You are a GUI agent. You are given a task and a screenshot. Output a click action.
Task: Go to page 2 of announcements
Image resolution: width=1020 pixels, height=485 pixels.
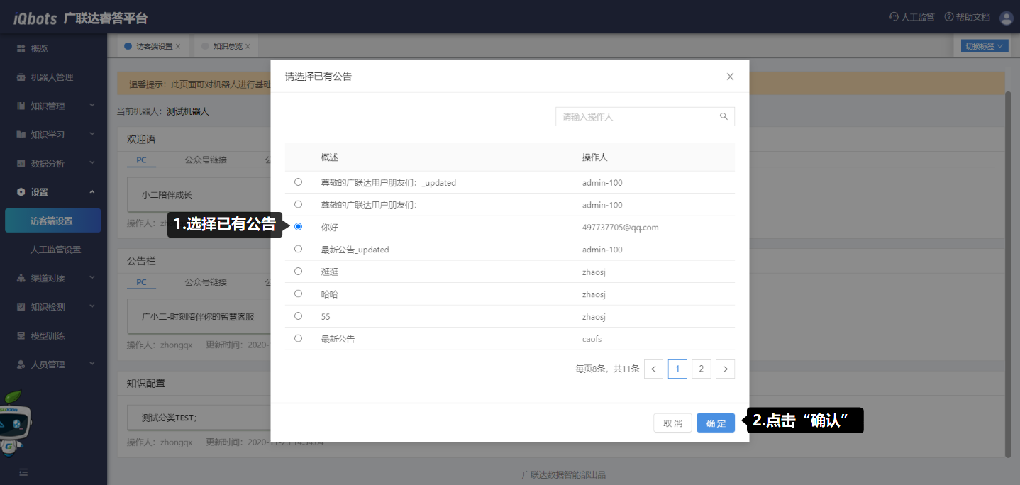701,369
